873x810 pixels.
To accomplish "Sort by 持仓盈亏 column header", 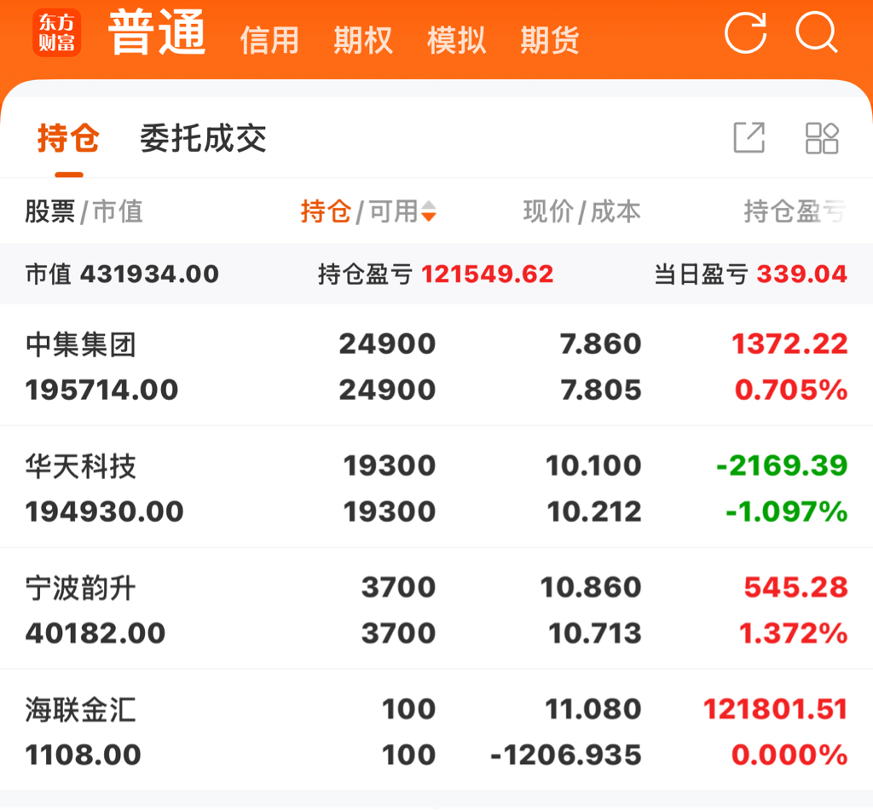I will click(x=795, y=211).
